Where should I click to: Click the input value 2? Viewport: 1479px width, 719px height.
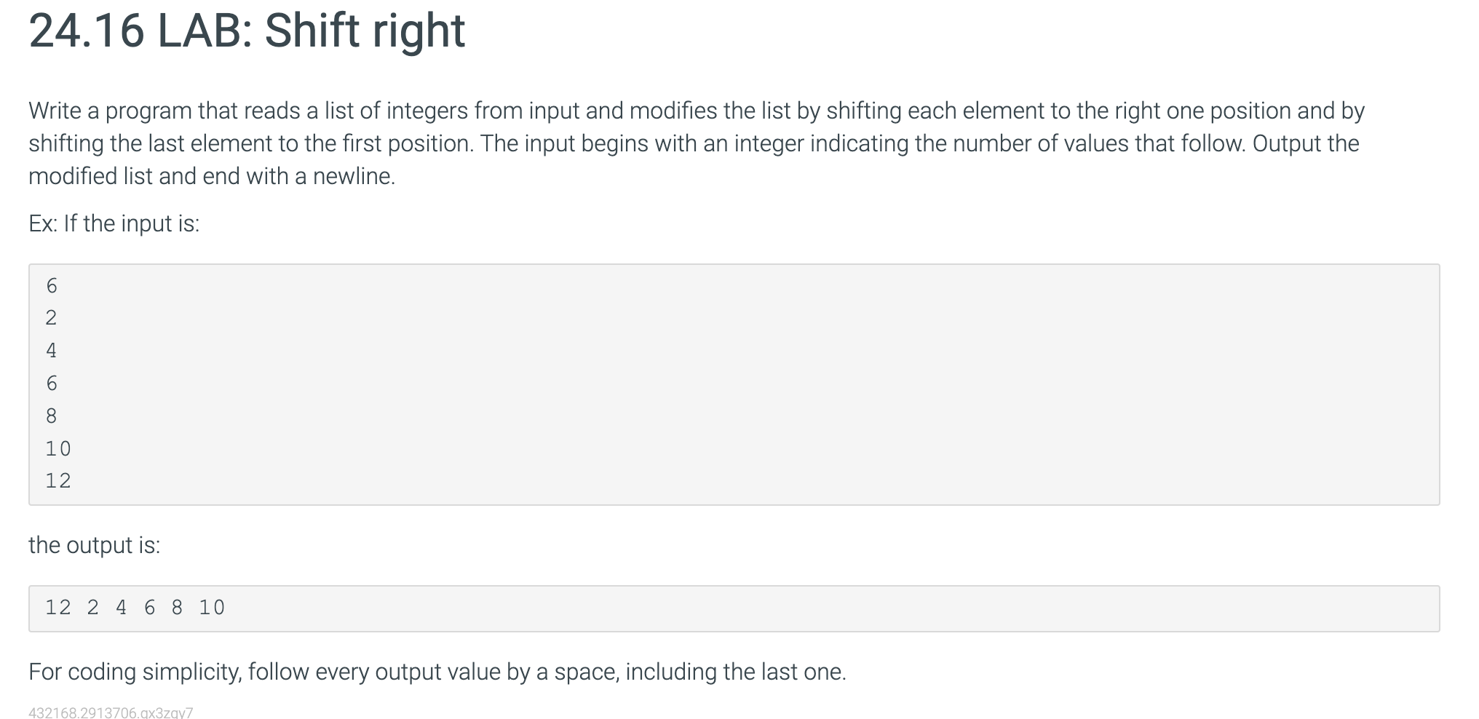(52, 318)
